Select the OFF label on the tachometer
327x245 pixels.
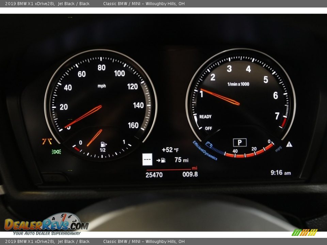tap(208, 128)
